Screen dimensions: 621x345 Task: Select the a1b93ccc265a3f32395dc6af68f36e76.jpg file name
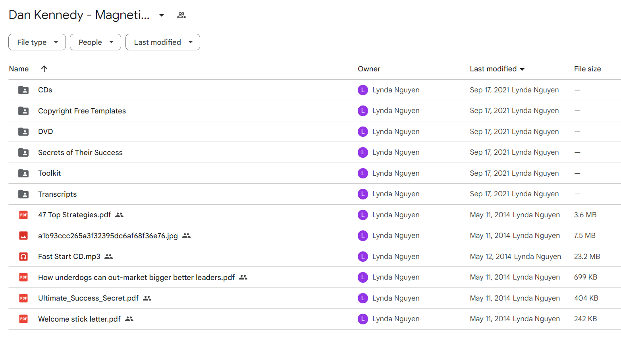(108, 236)
